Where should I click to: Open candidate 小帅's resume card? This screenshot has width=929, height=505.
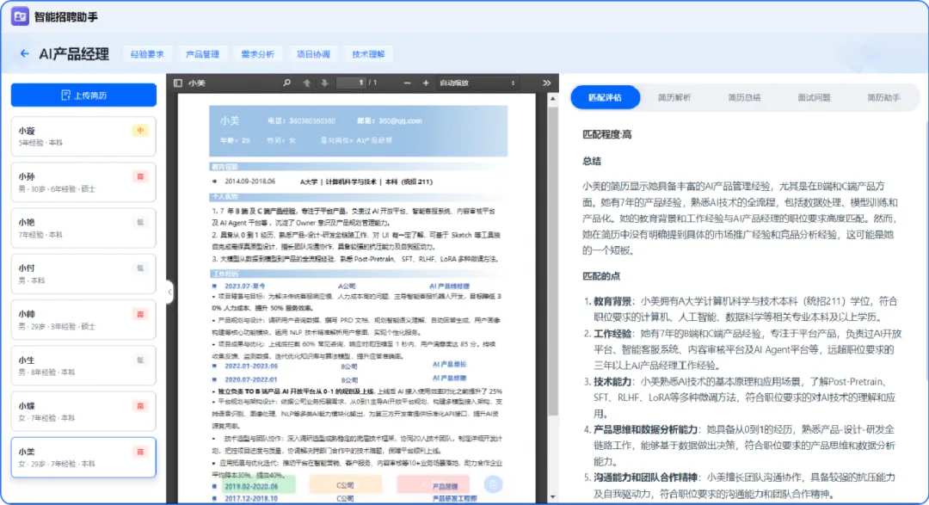[83, 319]
